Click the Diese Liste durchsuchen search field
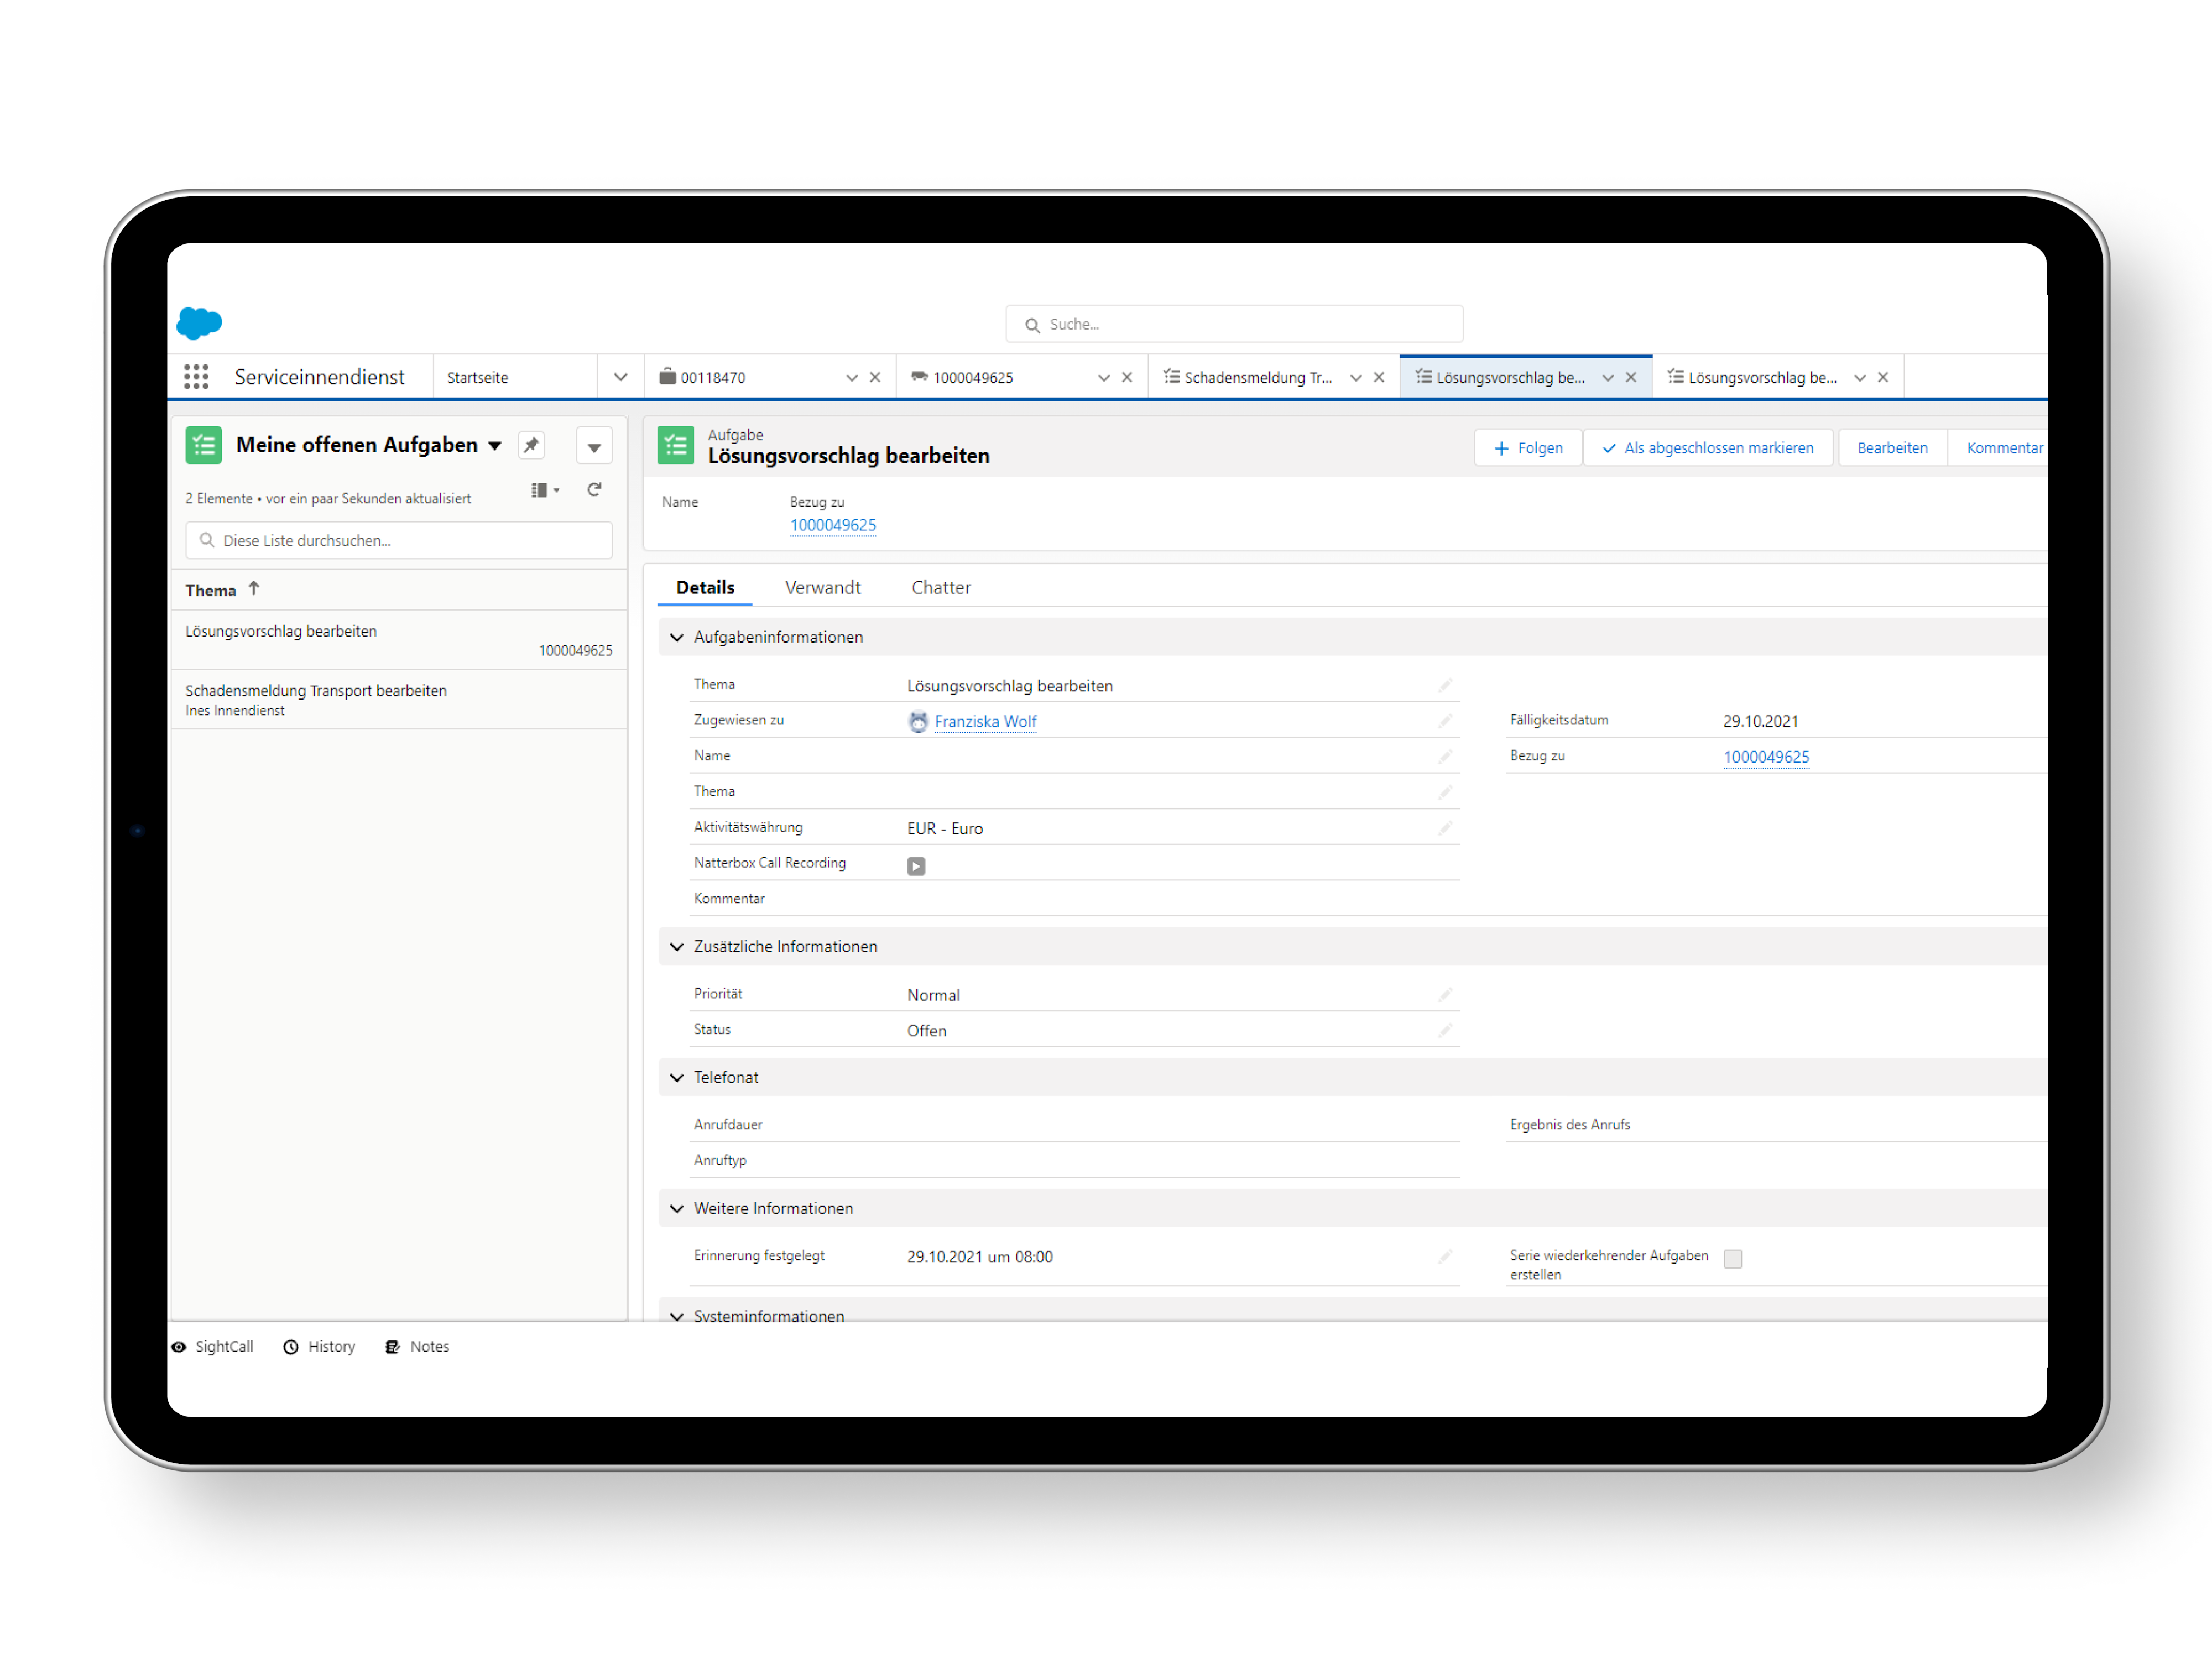Screen dimensions: 2212x1659 click(x=400, y=541)
